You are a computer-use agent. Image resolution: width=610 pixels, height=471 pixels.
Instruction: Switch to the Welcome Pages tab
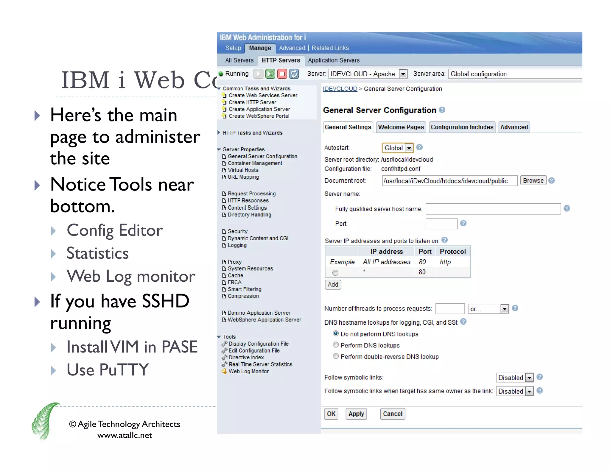point(401,127)
